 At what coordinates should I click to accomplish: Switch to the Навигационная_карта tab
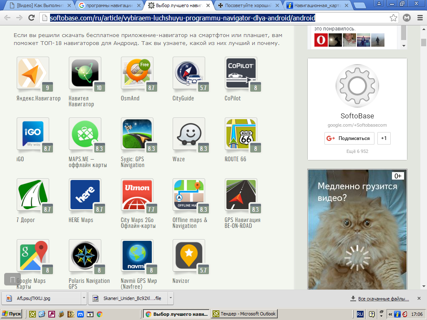tap(318, 5)
